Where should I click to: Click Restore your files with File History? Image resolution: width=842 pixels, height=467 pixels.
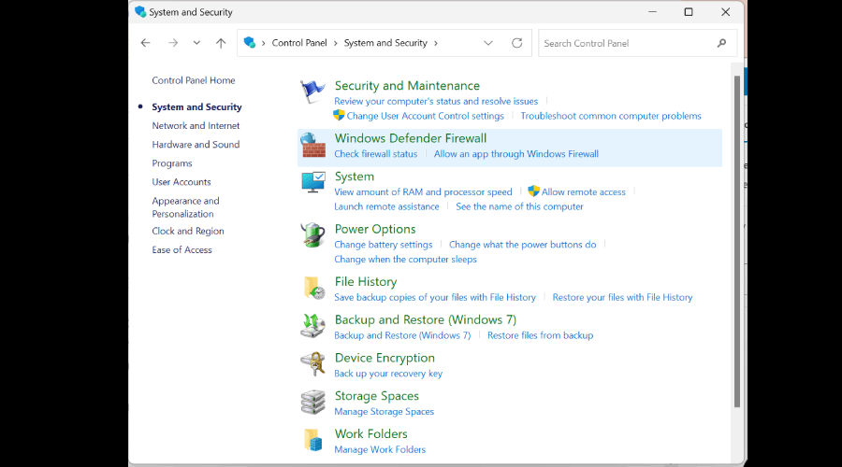(622, 297)
